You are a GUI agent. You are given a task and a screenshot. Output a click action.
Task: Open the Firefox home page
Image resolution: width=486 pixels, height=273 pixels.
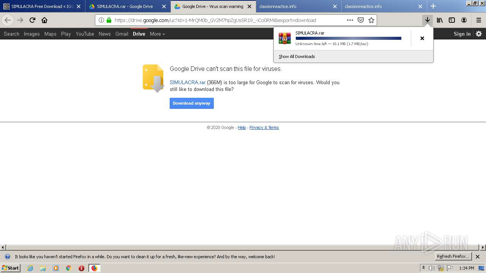[x=44, y=20]
